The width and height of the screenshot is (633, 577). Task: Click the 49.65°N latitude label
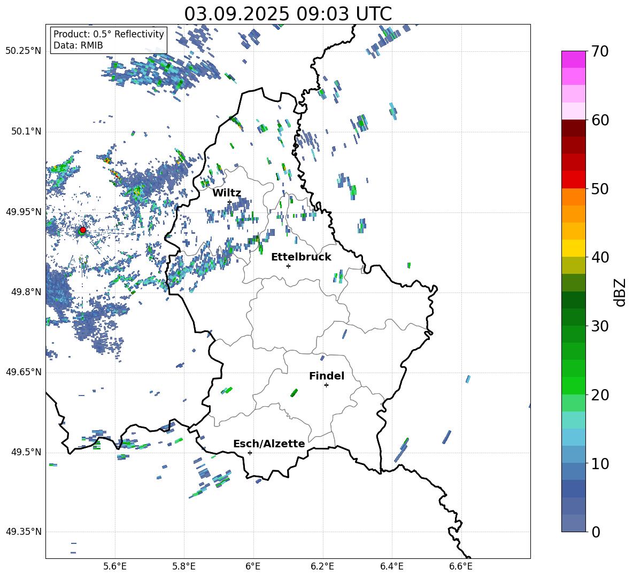[x=24, y=372]
